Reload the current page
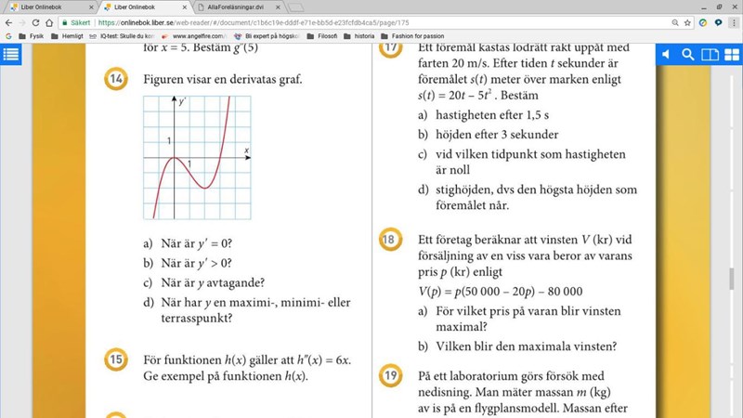Screen dimensions: 743x418 click(x=35, y=22)
